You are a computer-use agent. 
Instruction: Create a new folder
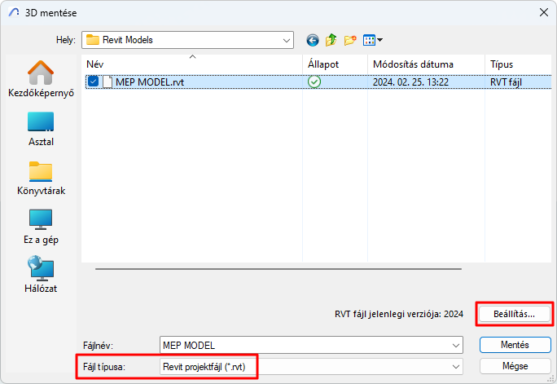pos(350,40)
